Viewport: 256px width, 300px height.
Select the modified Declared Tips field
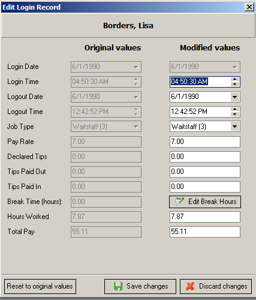[205, 157]
